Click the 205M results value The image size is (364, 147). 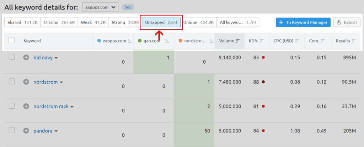point(349,131)
